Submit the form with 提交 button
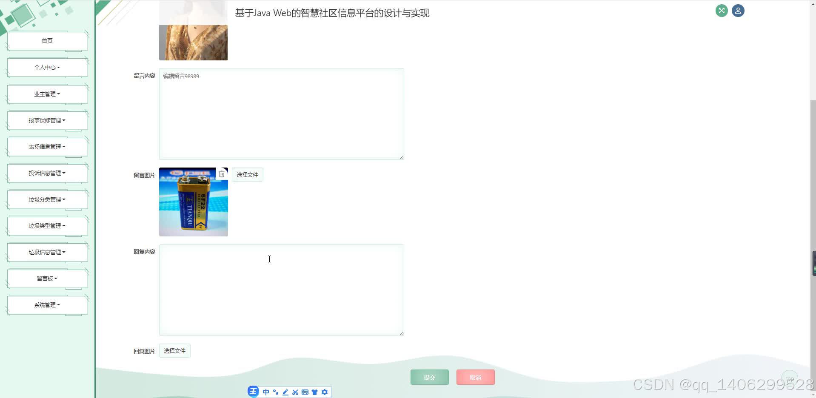The image size is (816, 398). pos(429,377)
